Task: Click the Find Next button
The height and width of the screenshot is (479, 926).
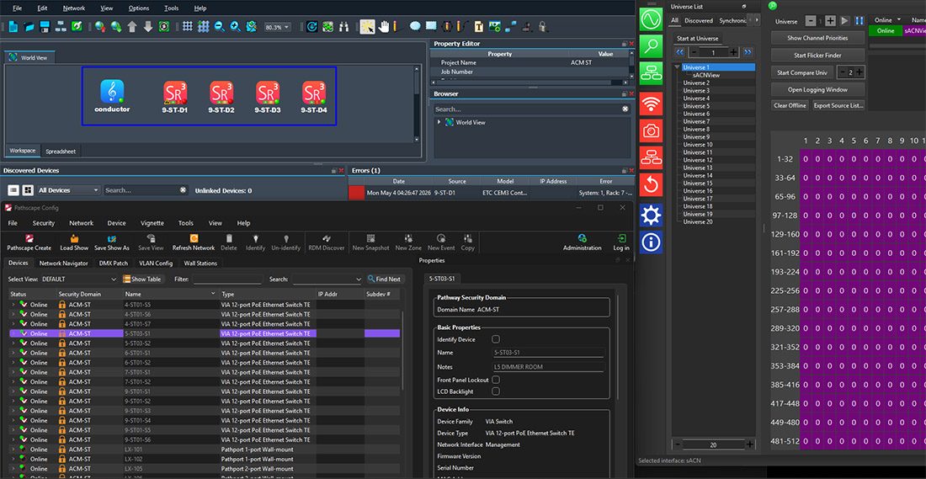Action: coord(385,279)
